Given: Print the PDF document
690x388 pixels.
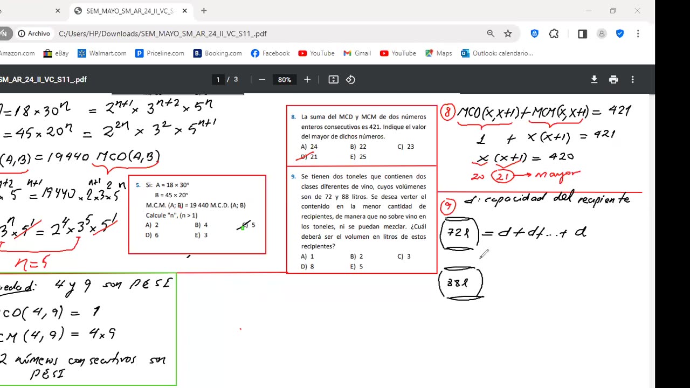Looking at the screenshot, I should (x=613, y=80).
